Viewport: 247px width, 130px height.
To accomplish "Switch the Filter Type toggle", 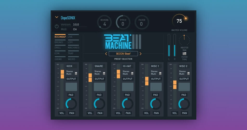I will coord(184,54).
